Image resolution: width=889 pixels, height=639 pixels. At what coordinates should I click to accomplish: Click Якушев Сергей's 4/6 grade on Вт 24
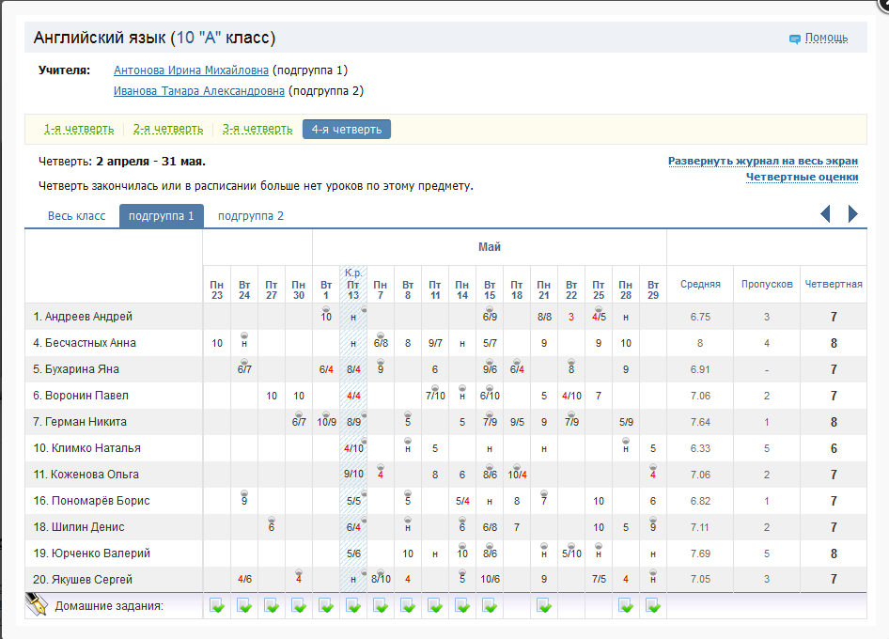point(244,580)
